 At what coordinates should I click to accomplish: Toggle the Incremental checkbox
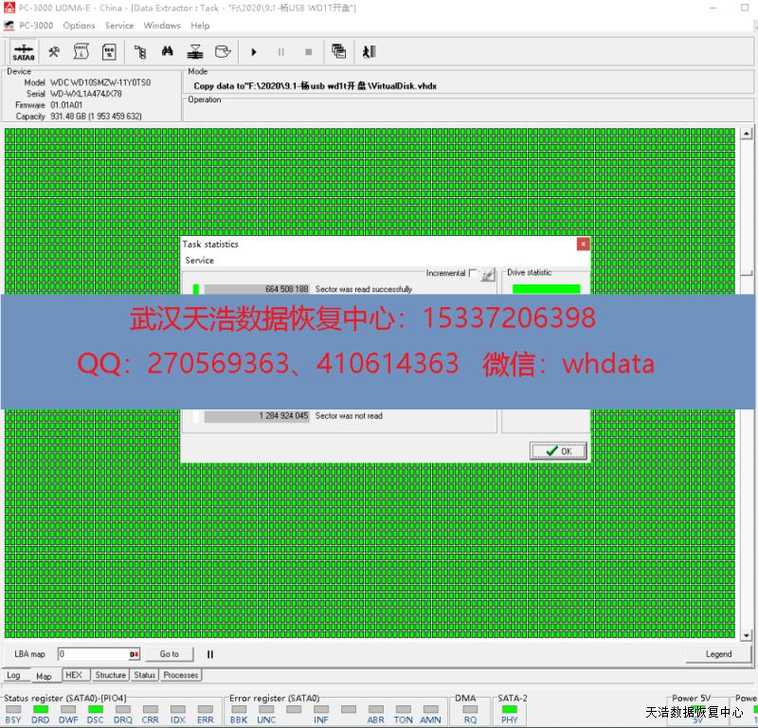pyautogui.click(x=473, y=273)
